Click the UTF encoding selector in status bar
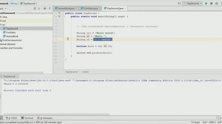The height and width of the screenshot is (124, 222). pos(220,122)
